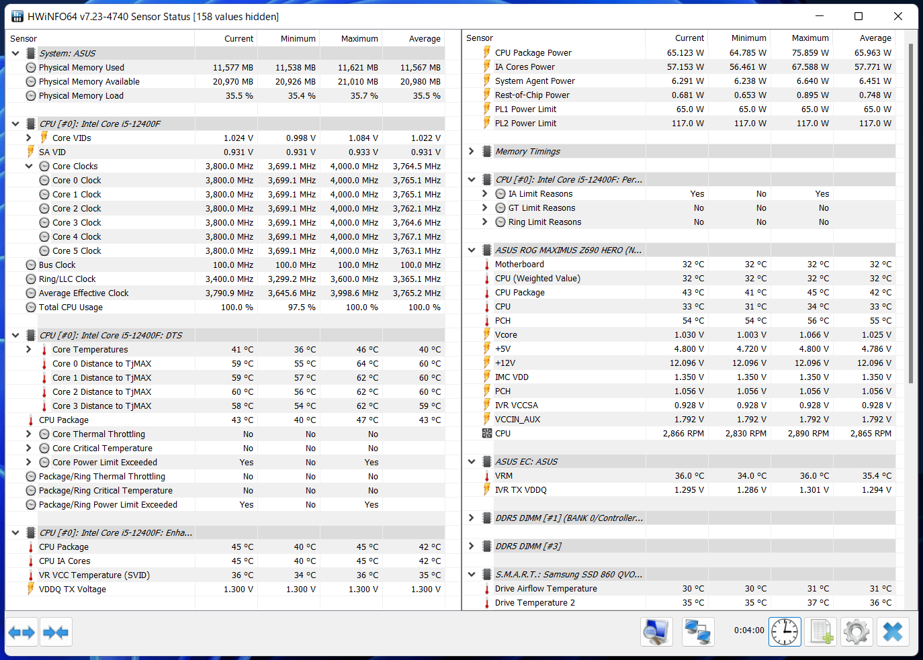
Task: Click chip icon beside ASUS ROG MAXIMUS Z690 HERO
Action: pos(487,250)
